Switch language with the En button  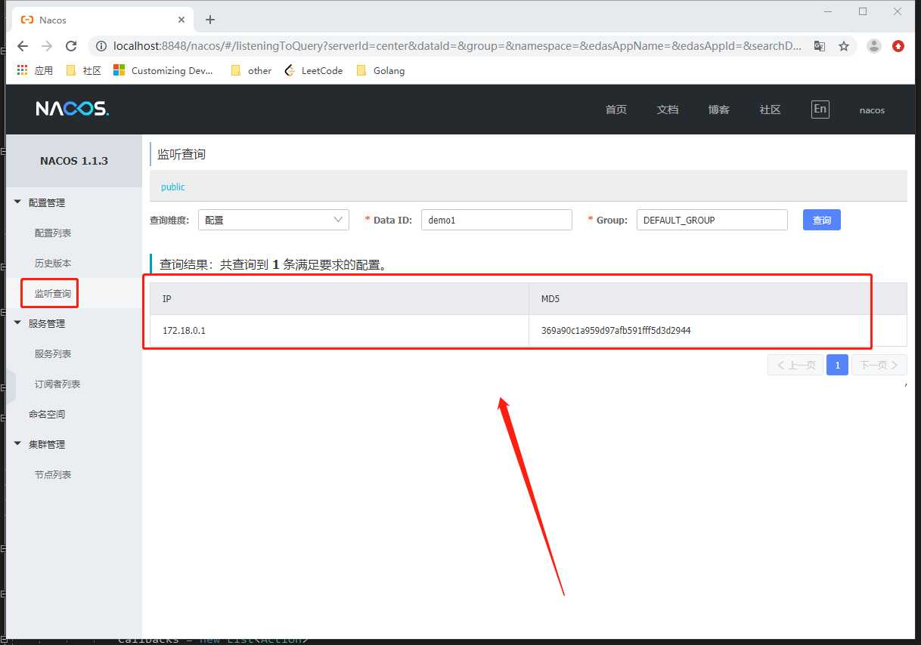[820, 109]
